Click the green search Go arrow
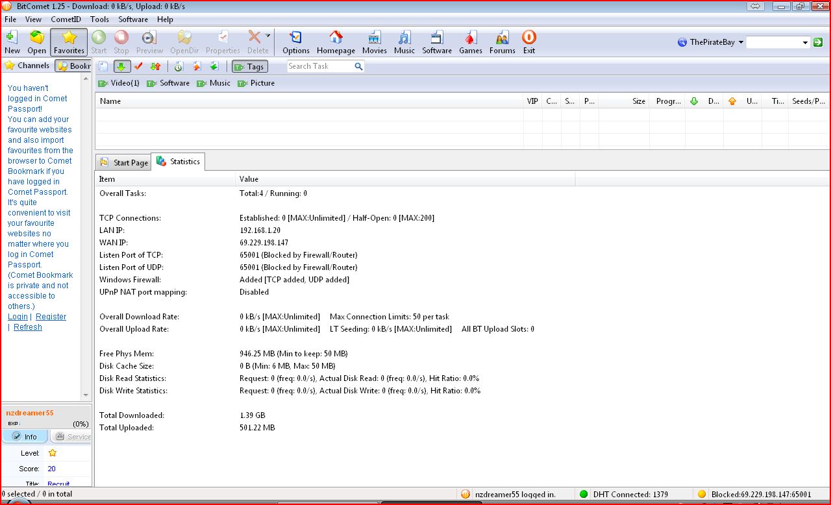Screen dimensions: 831x505 click(x=818, y=42)
